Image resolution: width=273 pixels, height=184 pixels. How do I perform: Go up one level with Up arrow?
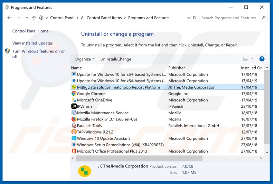[x=34, y=18]
